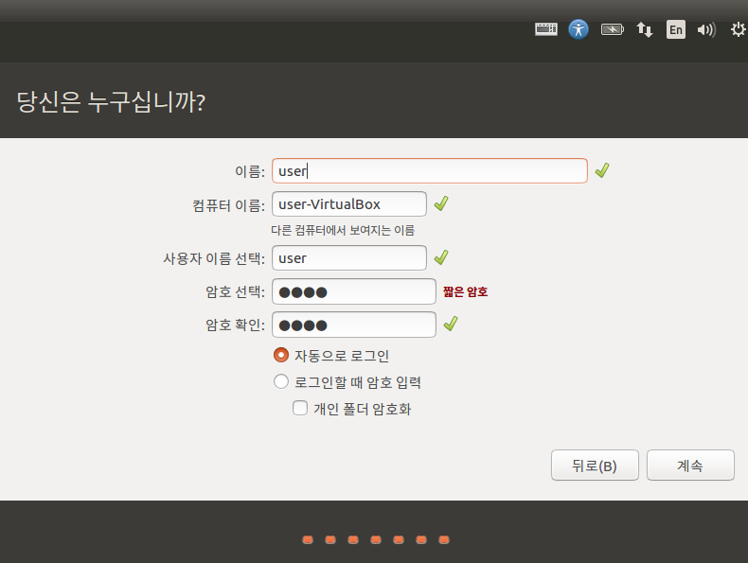Click the 이름: label
The width and height of the screenshot is (748, 563).
(250, 171)
